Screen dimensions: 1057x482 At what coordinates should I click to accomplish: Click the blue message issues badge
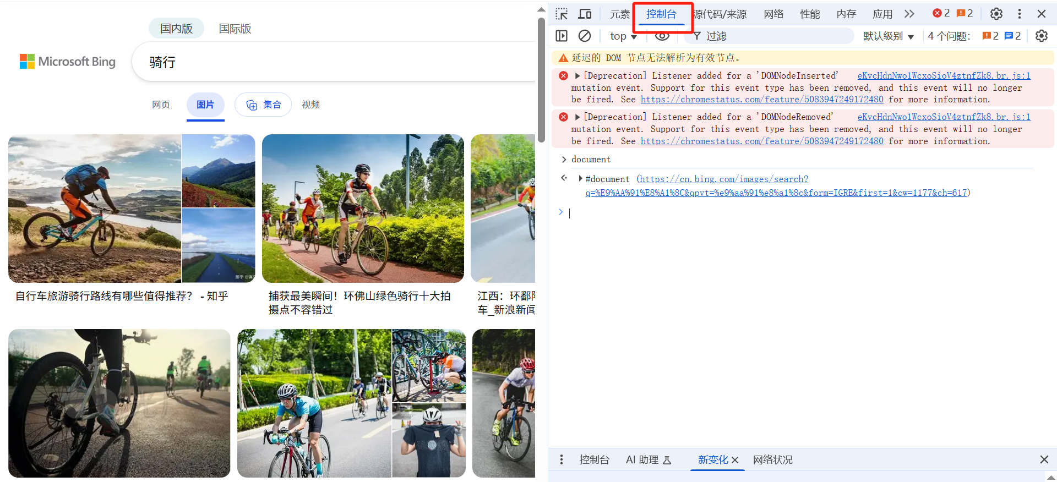pos(1012,36)
